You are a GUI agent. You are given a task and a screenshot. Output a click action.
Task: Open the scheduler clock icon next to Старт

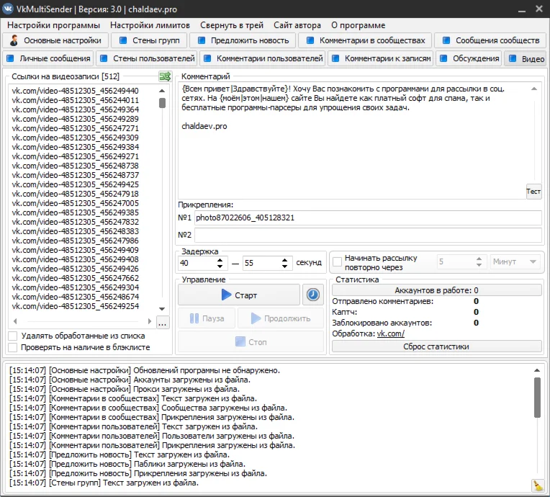pos(312,295)
